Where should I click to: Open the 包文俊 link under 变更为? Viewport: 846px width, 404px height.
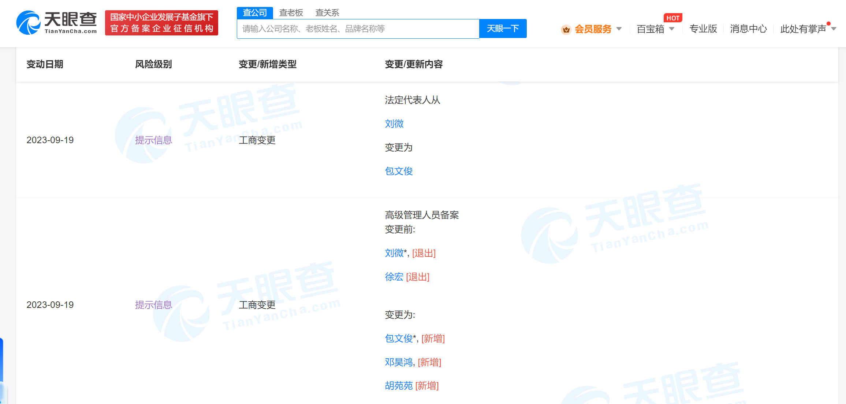(399, 171)
